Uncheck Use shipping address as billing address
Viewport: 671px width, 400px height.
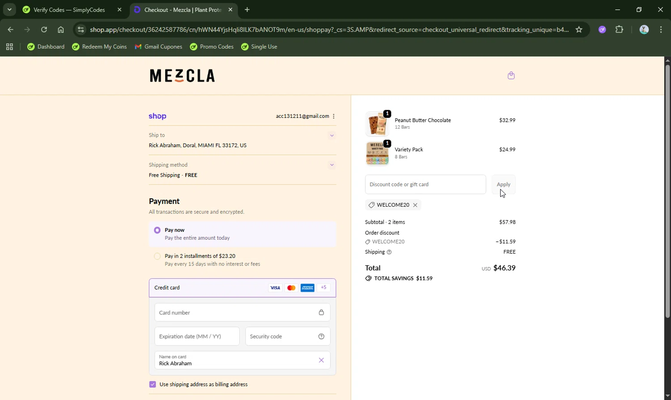click(153, 384)
